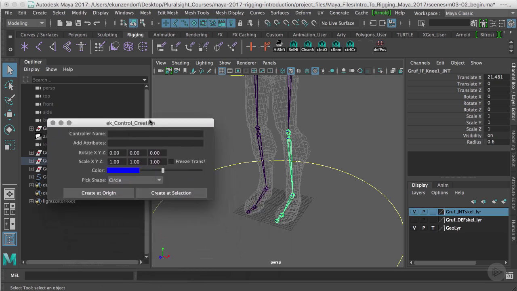Switch to four view layout
The width and height of the screenshot is (517, 291).
[10, 209]
